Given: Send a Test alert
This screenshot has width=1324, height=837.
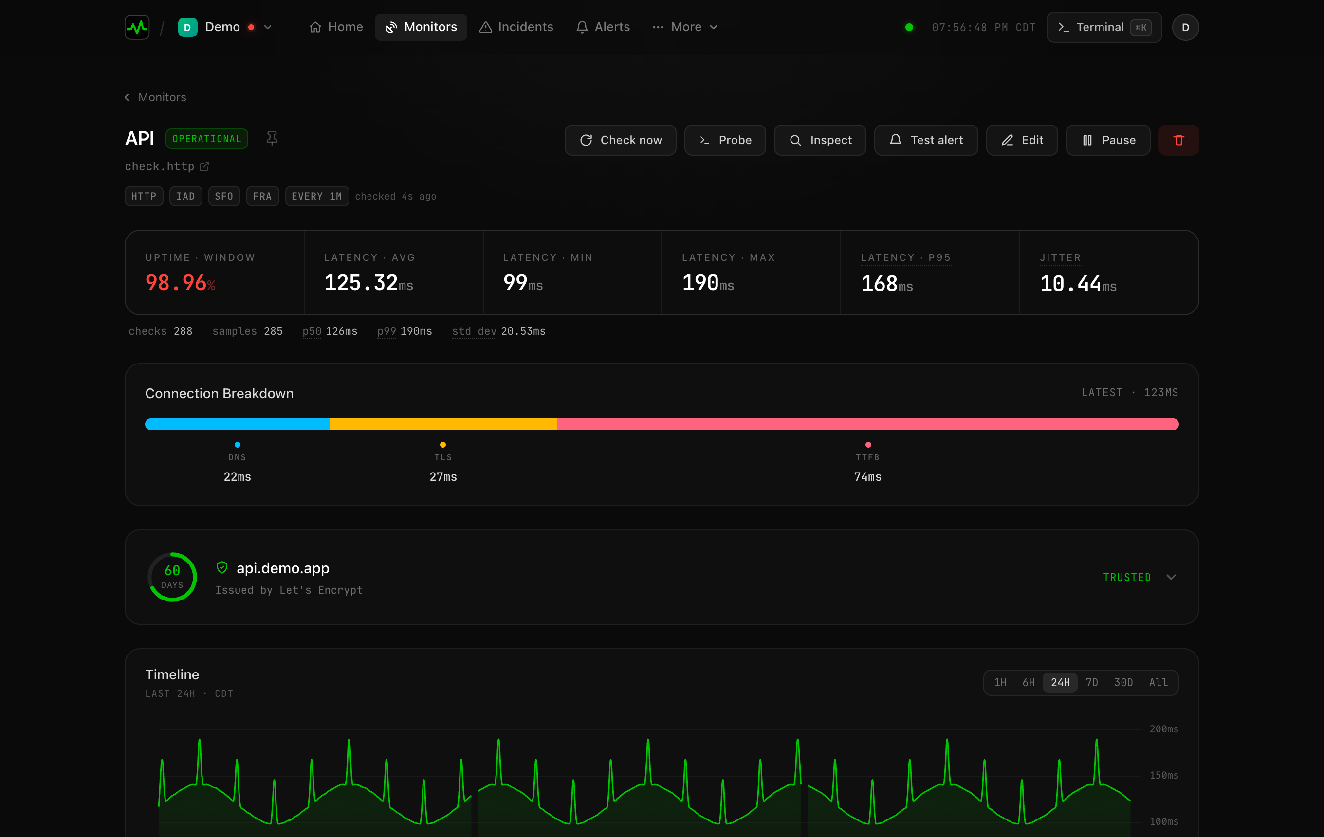Looking at the screenshot, I should tap(926, 140).
